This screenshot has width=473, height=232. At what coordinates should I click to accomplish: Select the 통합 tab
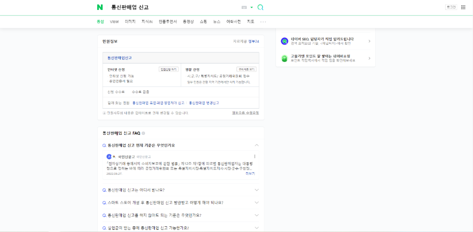[x=100, y=22]
